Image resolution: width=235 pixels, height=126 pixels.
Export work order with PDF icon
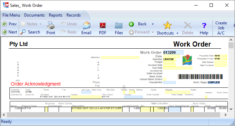pos(103,26)
